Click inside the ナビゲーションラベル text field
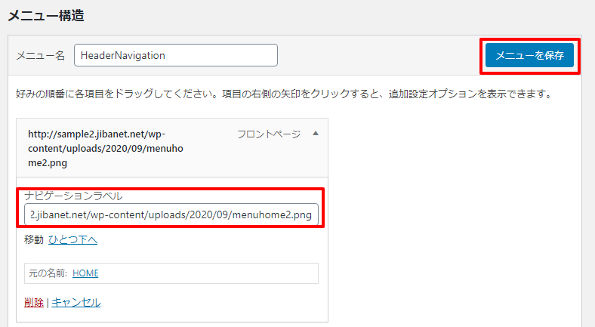Image resolution: width=595 pixels, height=327 pixels. [171, 214]
